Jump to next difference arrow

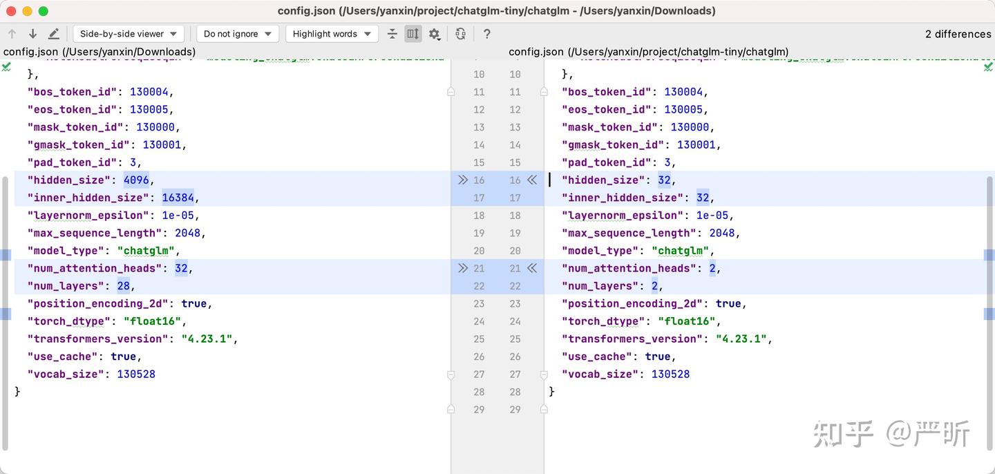(x=32, y=34)
